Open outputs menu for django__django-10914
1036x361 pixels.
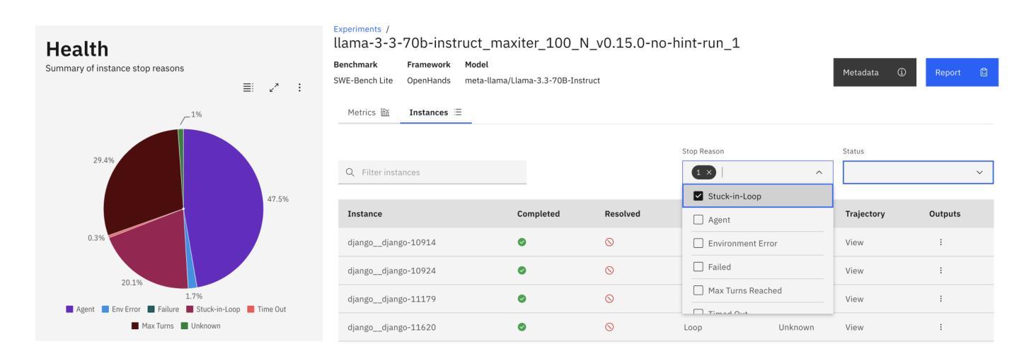pos(940,242)
